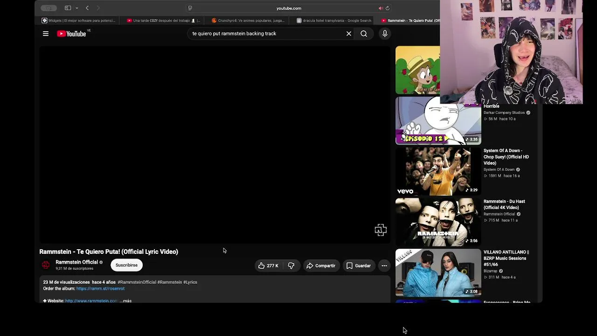Open the Rammstein Official channel avatar
This screenshot has width=597, height=336.
click(46, 265)
